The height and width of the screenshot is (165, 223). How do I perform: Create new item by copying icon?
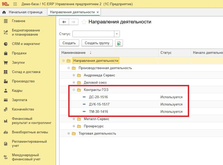pyautogui.click(x=119, y=43)
